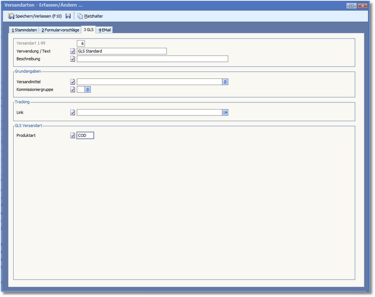Screen dimensions: 375x297
Task: Click into the Beschreibung text field
Action: click(x=152, y=59)
